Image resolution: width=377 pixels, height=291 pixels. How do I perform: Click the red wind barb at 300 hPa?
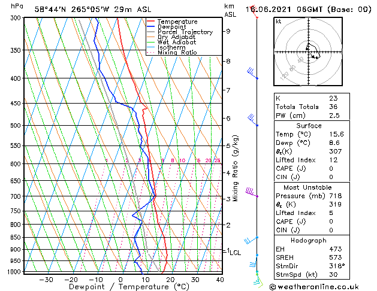[x=254, y=11]
